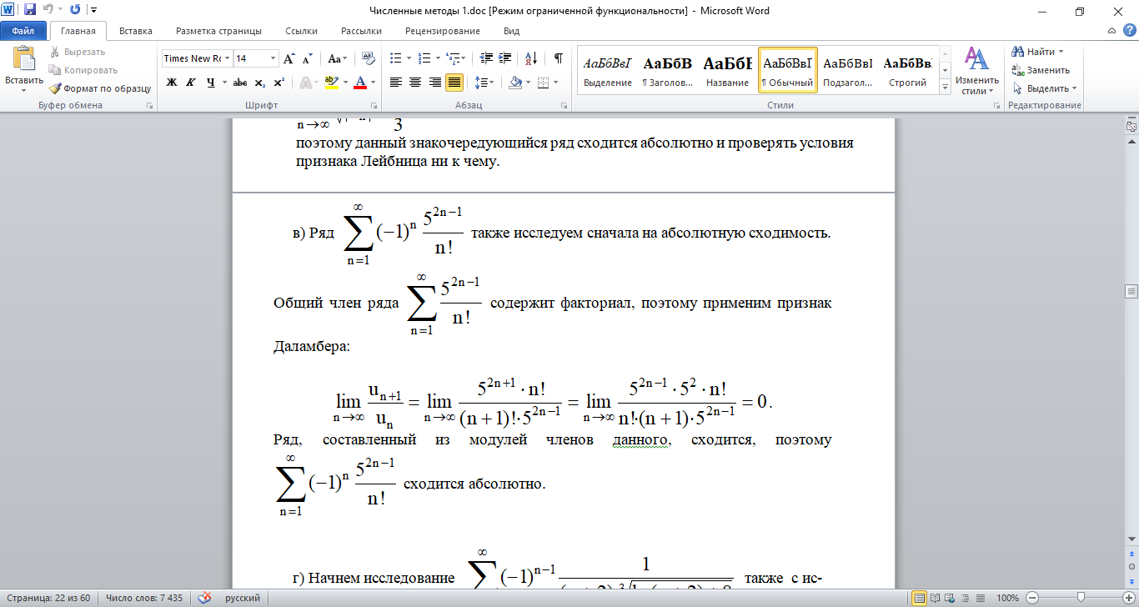Click Копировать (Copy) in clipboard group
The width and height of the screenshot is (1139, 607).
(83, 70)
